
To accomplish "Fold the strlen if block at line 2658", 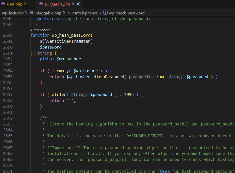I will pos(17,94).
